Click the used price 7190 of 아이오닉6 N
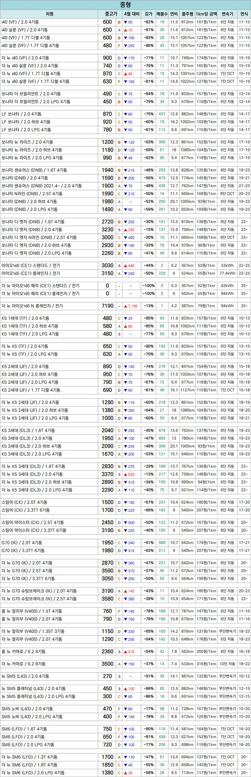The height and width of the screenshot is (777, 251). click(x=108, y=306)
